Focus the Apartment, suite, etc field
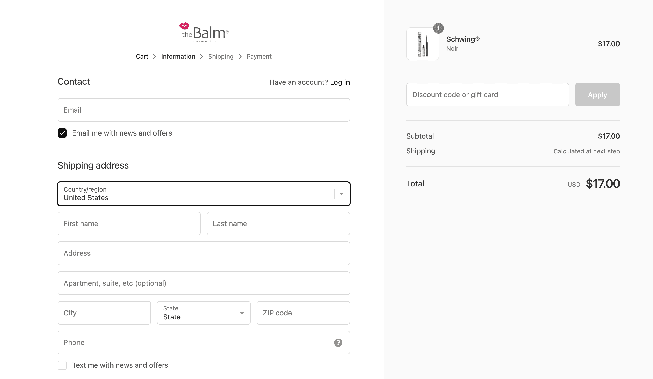653x379 pixels. 204,283
